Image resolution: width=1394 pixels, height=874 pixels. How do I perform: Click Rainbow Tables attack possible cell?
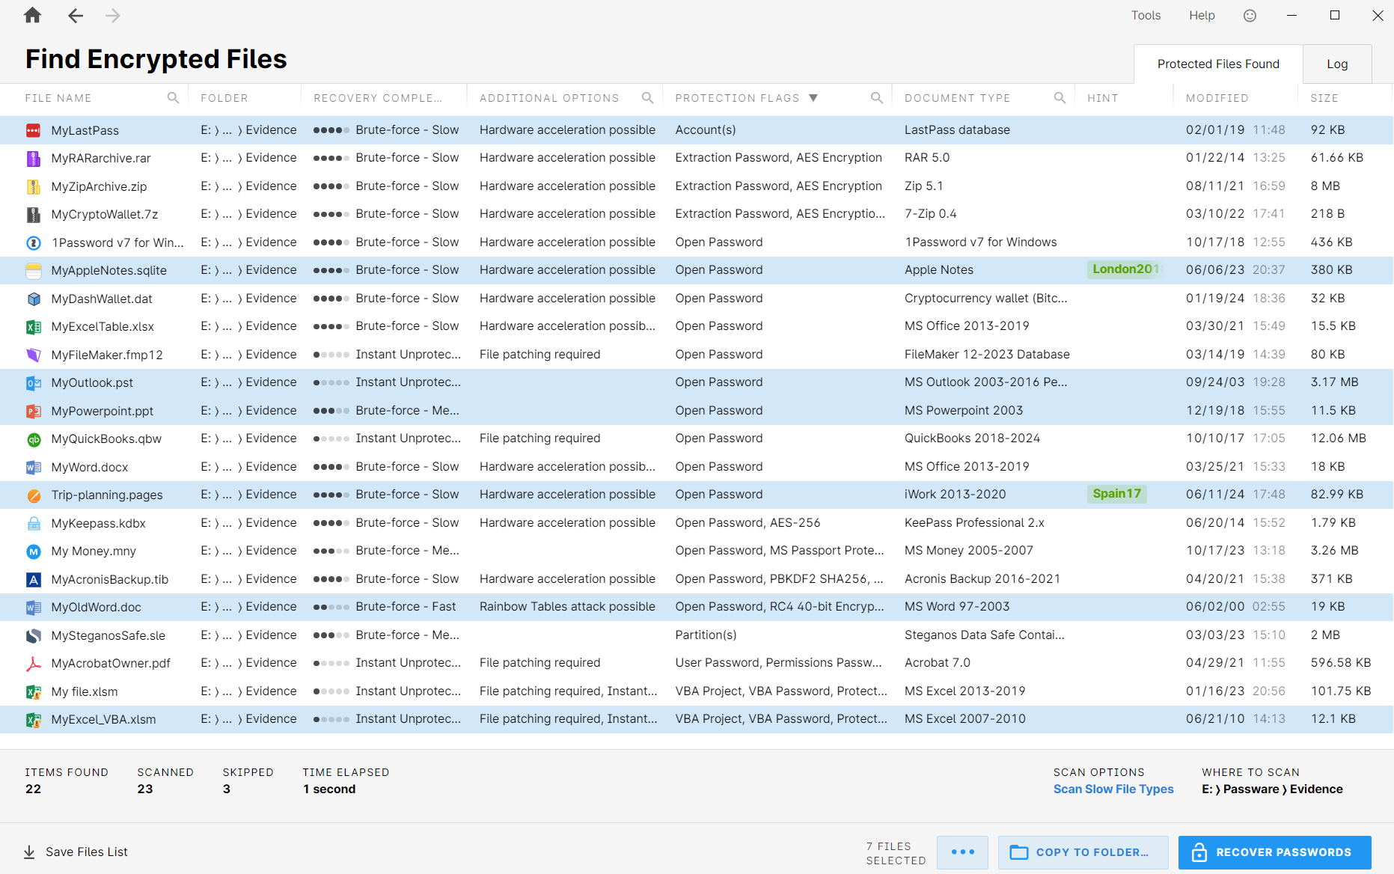coord(567,607)
